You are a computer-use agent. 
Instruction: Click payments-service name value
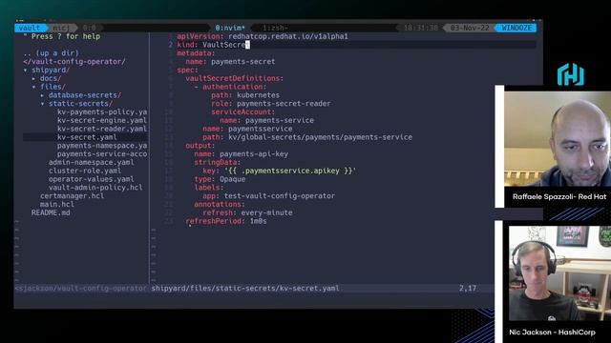pyautogui.click(x=280, y=121)
